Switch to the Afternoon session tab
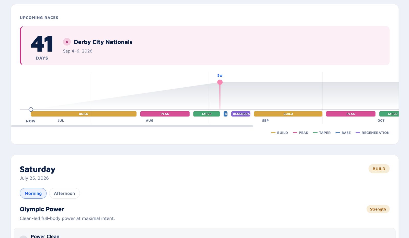The width and height of the screenshot is (409, 238). (x=64, y=193)
